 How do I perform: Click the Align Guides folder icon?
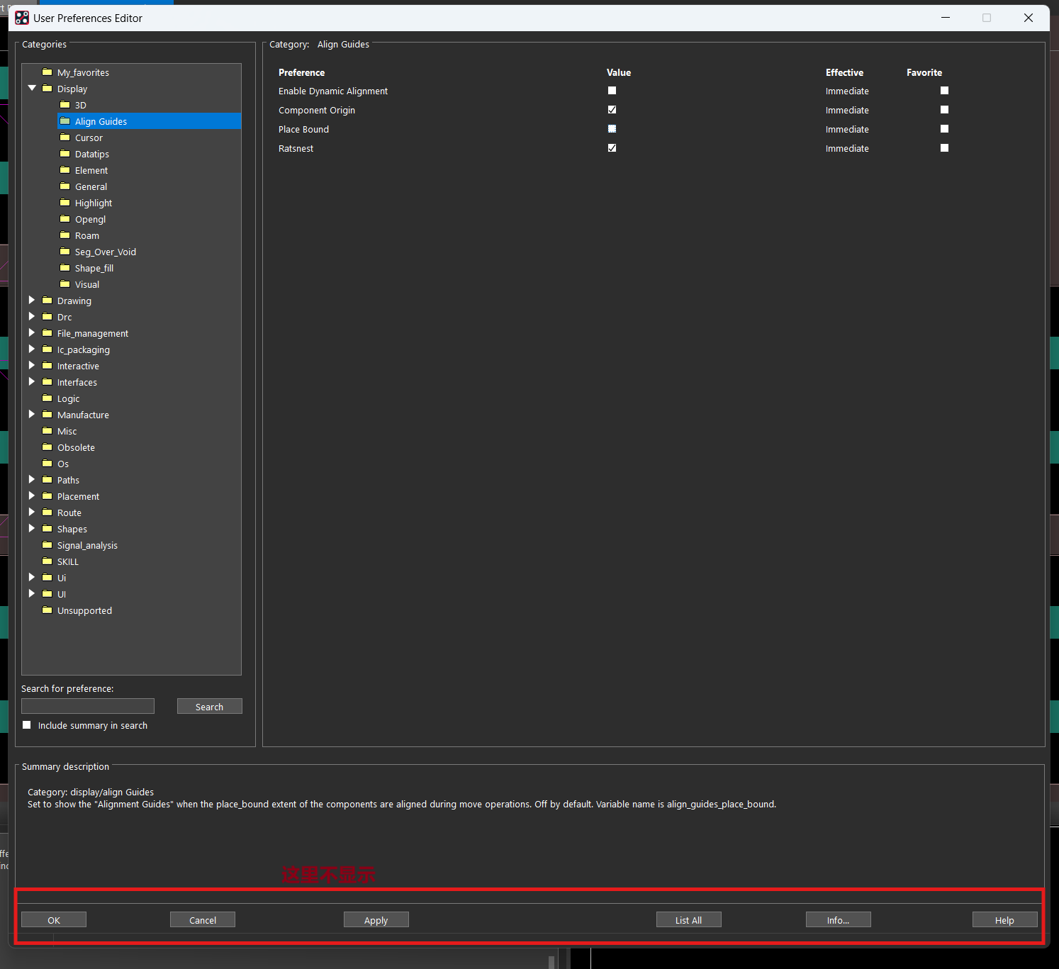pyautogui.click(x=65, y=121)
